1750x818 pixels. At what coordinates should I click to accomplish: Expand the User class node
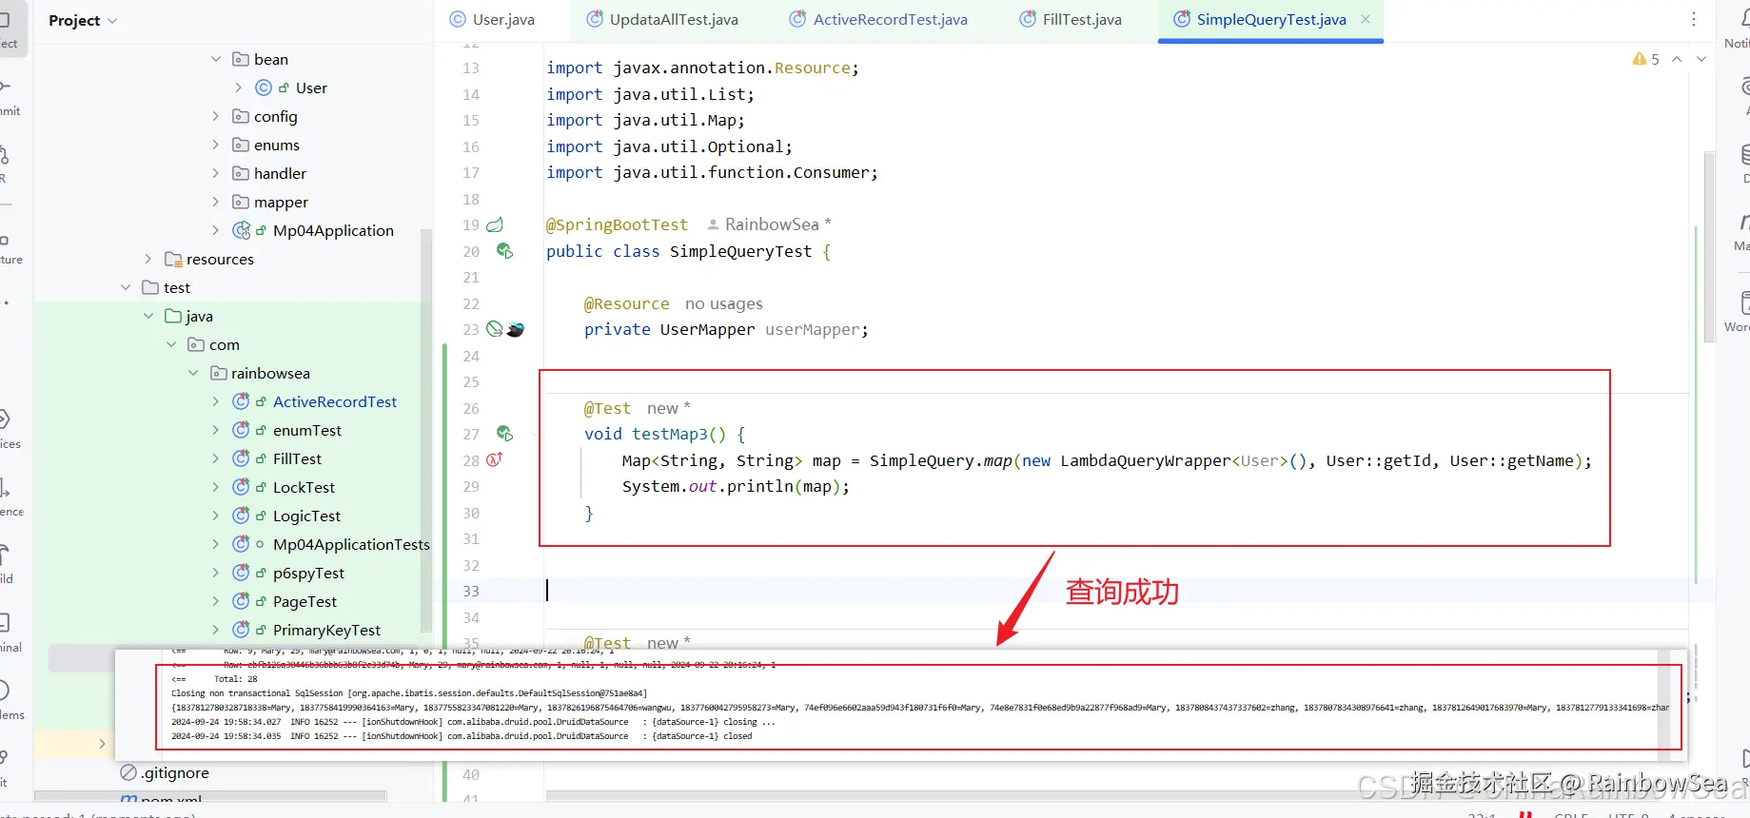point(238,88)
